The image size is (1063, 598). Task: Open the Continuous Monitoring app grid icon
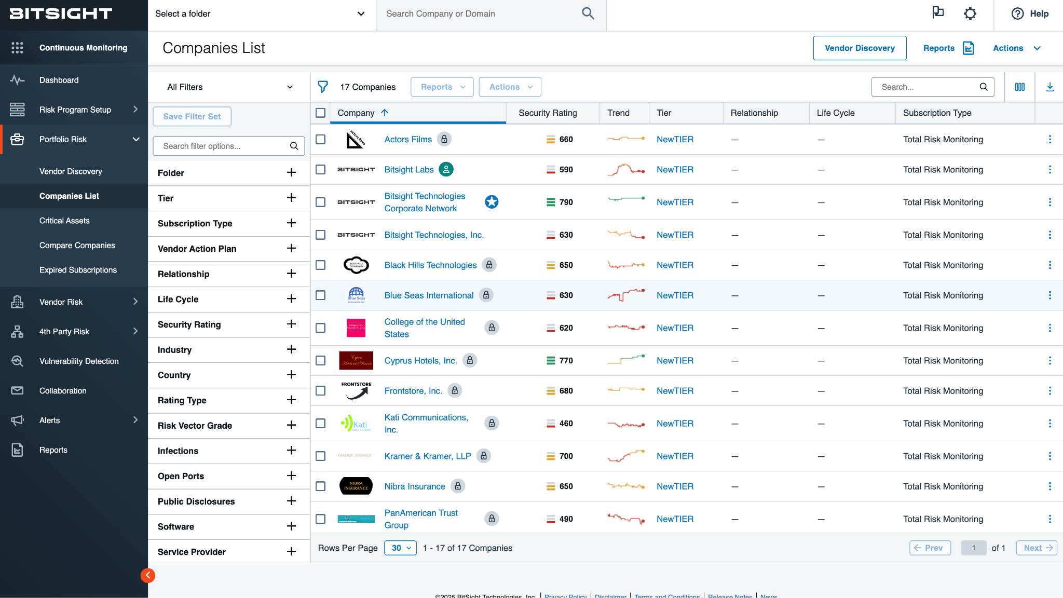coord(17,48)
